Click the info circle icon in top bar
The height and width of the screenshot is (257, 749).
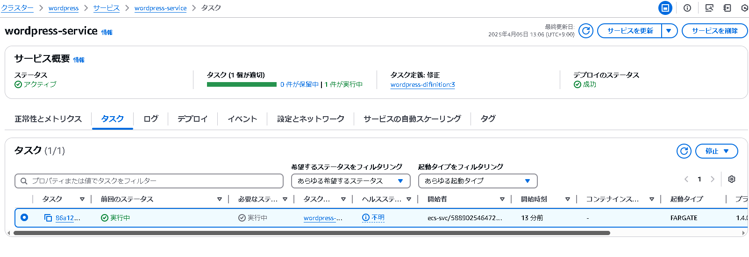coord(687,8)
